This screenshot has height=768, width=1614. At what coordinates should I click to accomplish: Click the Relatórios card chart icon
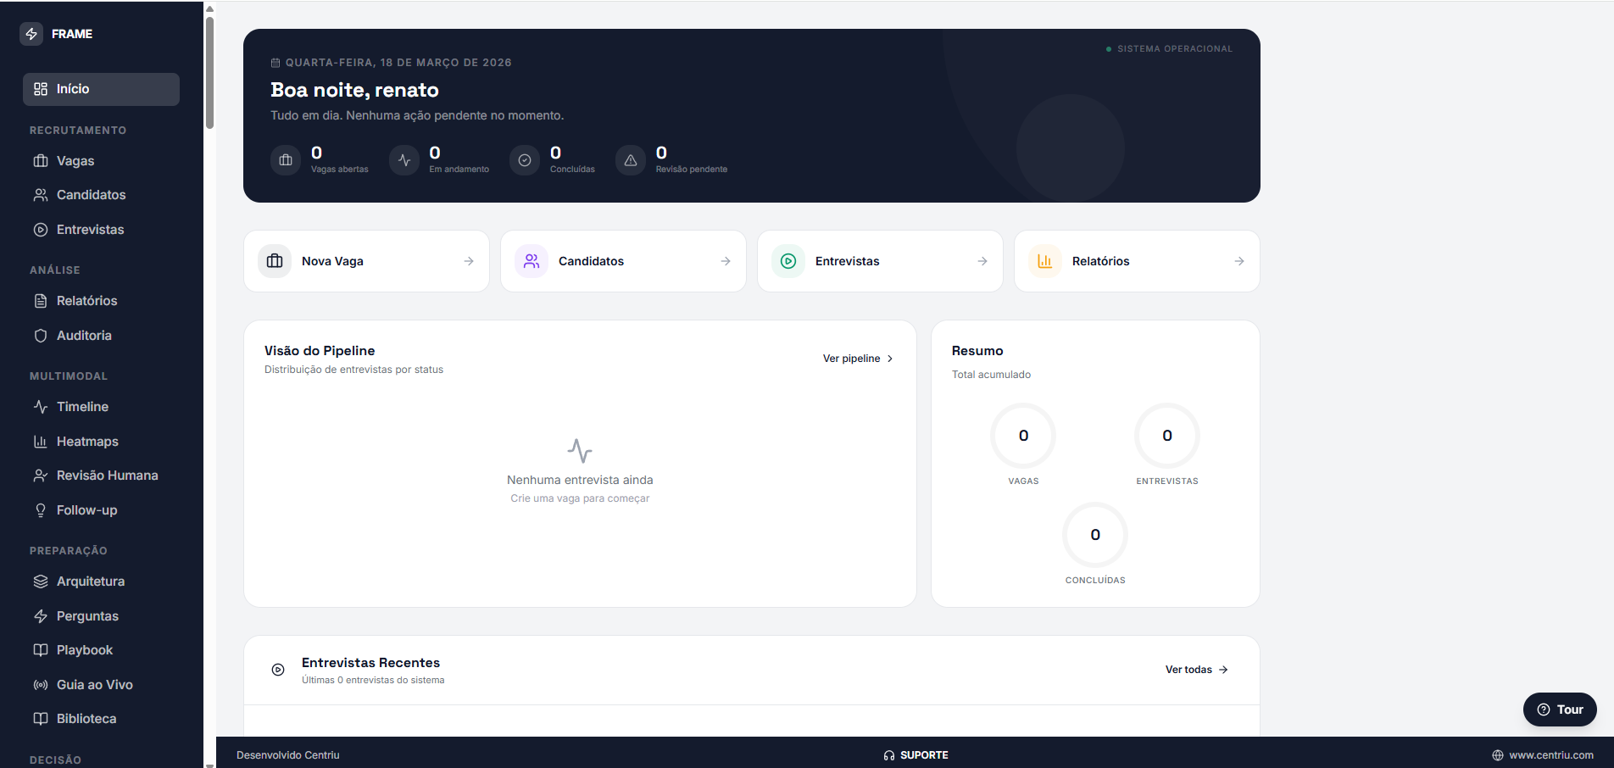coord(1045,261)
